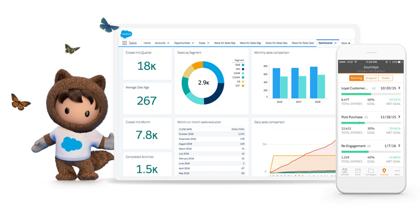Click the Closed this Month 7.8k card
Screen dimensions: 420x210
click(147, 133)
